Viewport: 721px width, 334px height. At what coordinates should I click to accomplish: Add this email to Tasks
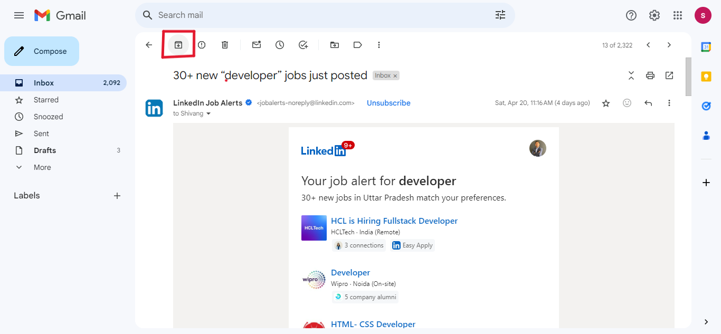tap(303, 45)
